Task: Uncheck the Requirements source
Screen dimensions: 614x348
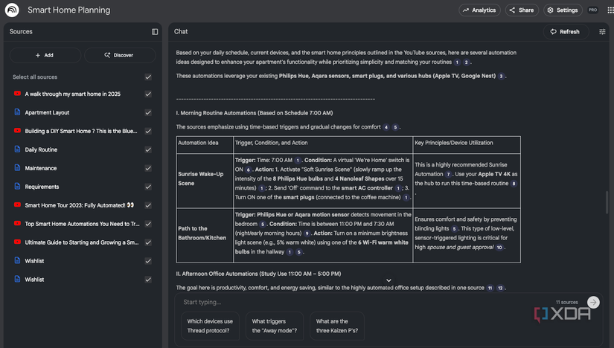Action: coord(148,187)
